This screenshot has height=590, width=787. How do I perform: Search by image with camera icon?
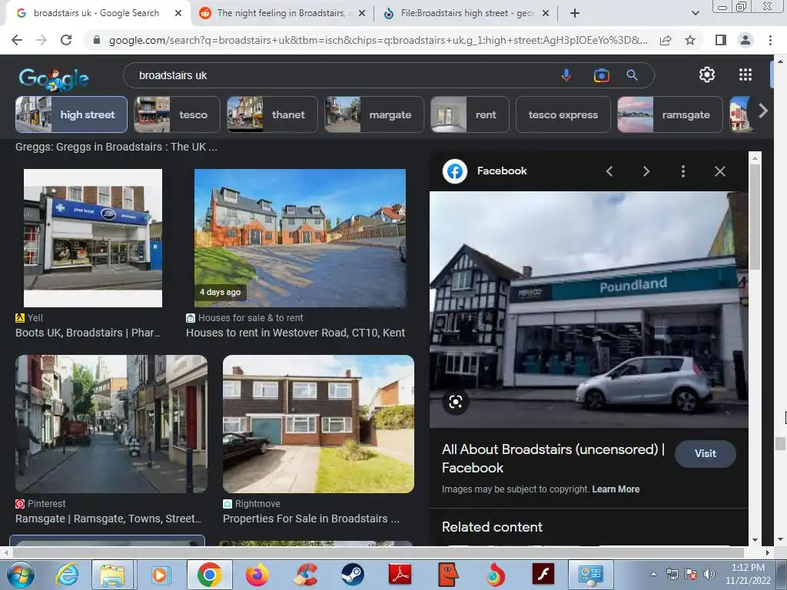tap(601, 75)
